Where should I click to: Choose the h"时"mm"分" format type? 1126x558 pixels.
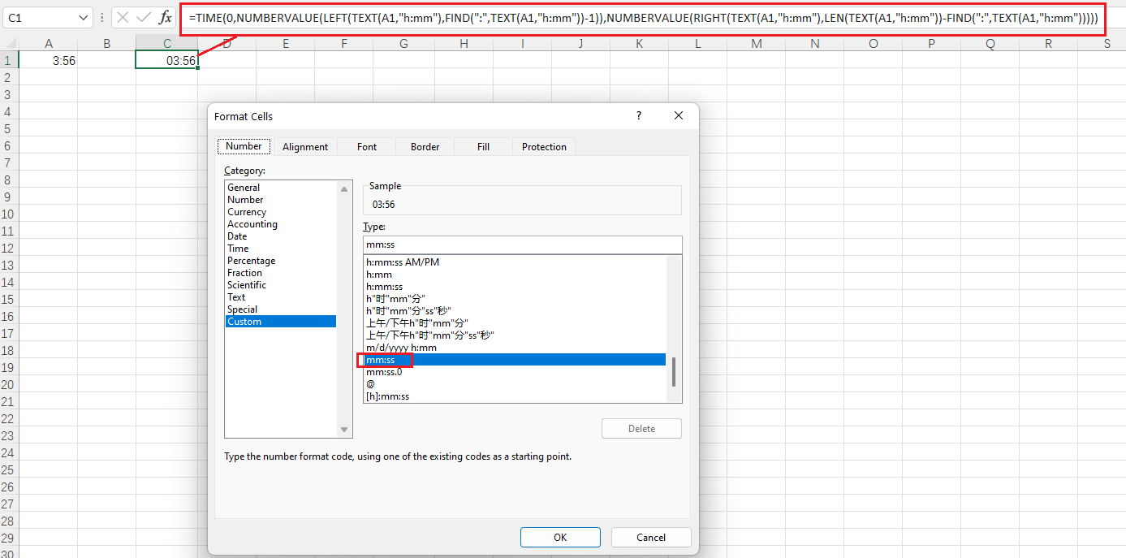coord(515,299)
